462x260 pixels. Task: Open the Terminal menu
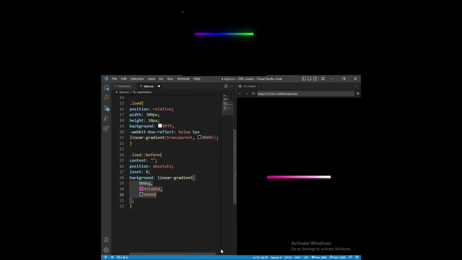[x=183, y=78]
